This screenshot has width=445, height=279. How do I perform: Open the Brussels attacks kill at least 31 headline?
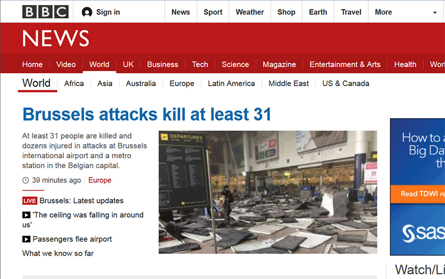pyautogui.click(x=147, y=114)
